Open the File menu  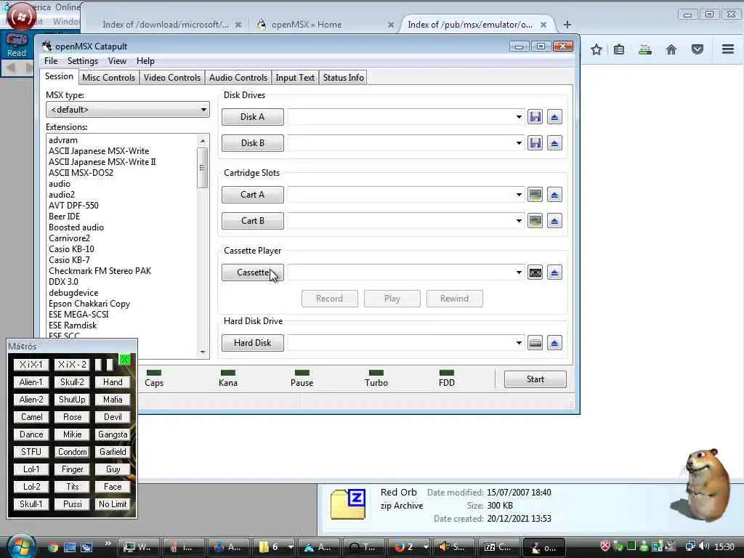51,61
